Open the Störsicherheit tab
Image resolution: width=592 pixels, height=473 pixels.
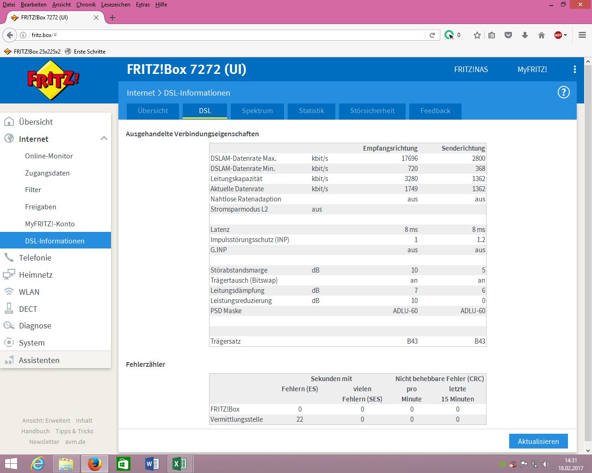(x=372, y=111)
